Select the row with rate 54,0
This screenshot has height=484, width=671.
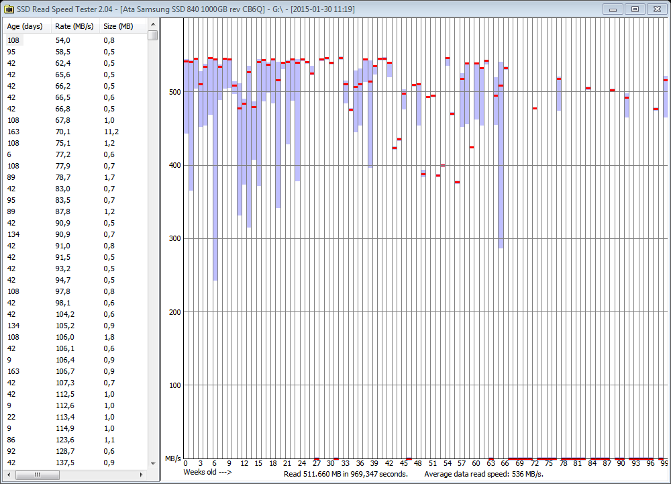75,40
